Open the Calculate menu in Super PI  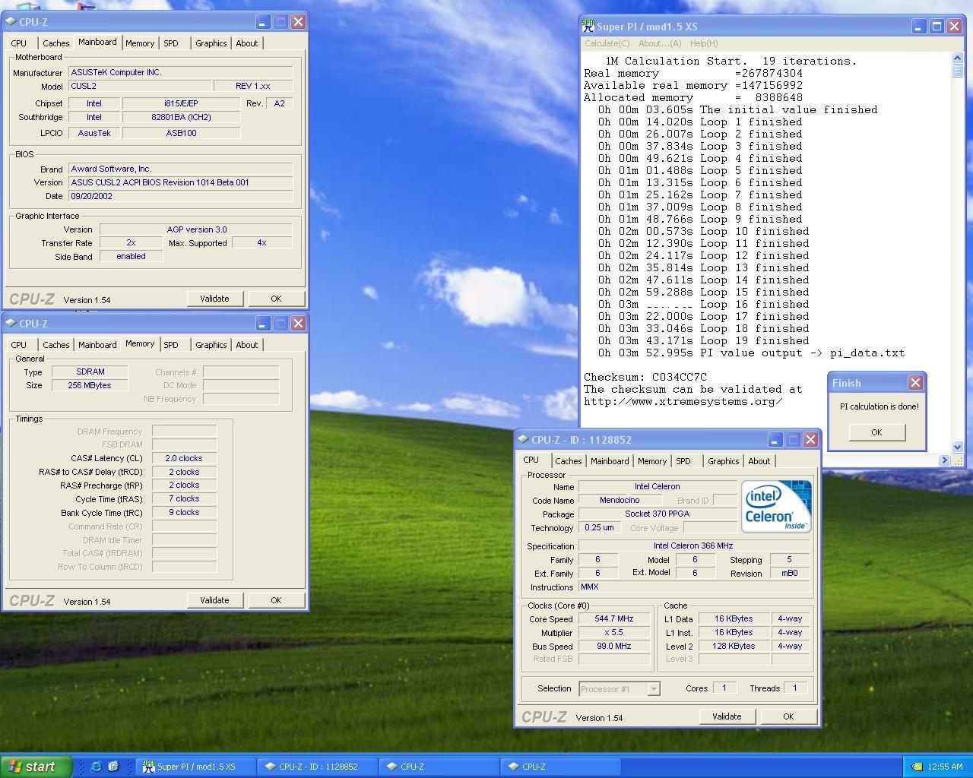point(607,43)
